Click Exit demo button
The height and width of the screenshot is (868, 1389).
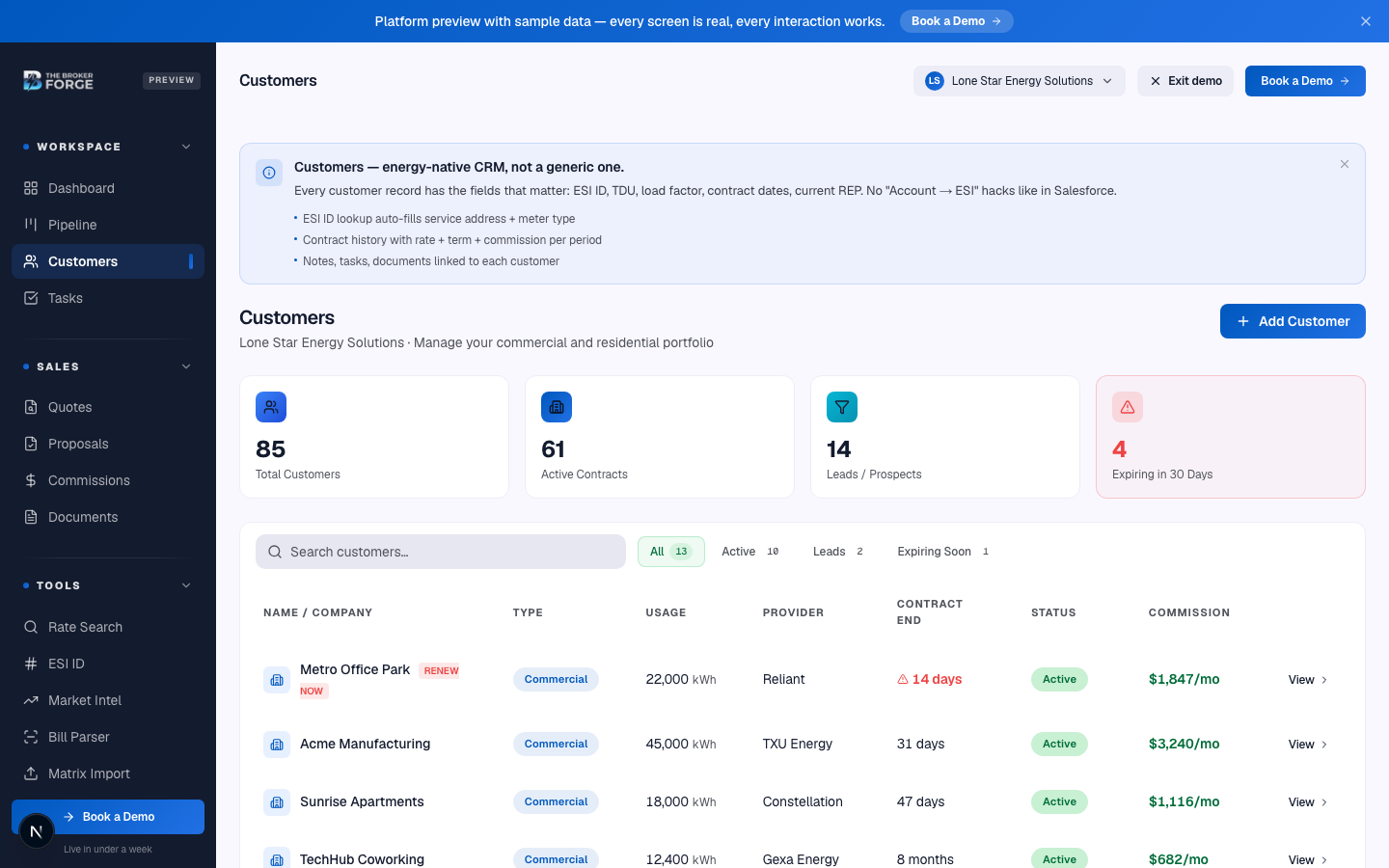coord(1185,81)
